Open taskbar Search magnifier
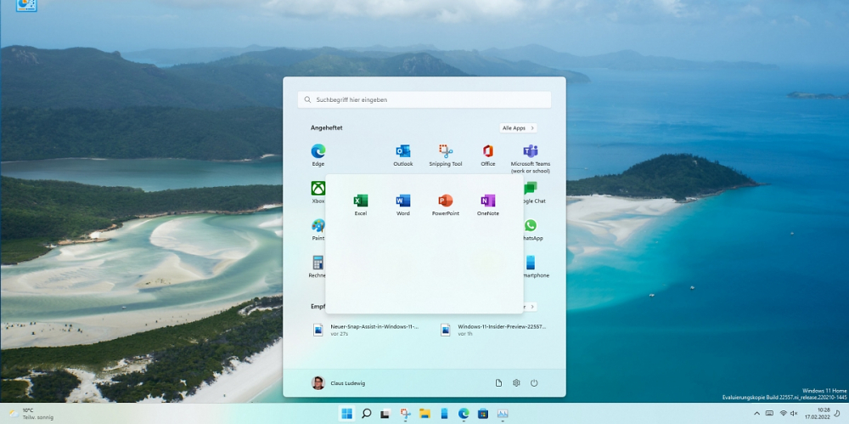Viewport: 849px width, 424px height. click(366, 414)
